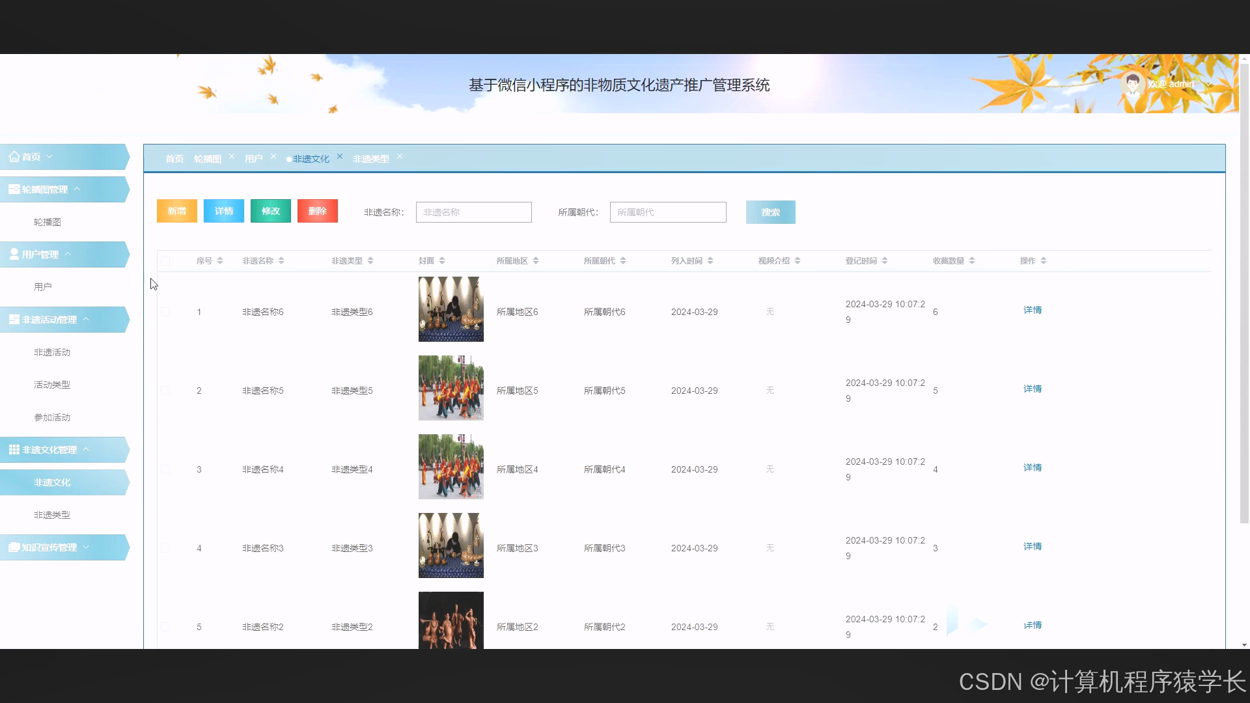Click the 非遗文化管理 tiles icon in sidebar
This screenshot has height=703, width=1250.
click(x=14, y=449)
